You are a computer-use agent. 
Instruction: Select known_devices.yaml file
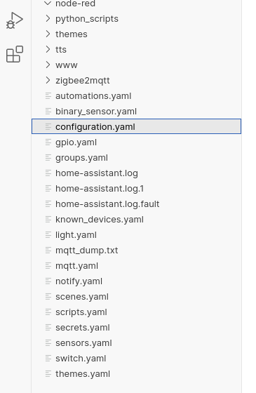click(x=136, y=219)
